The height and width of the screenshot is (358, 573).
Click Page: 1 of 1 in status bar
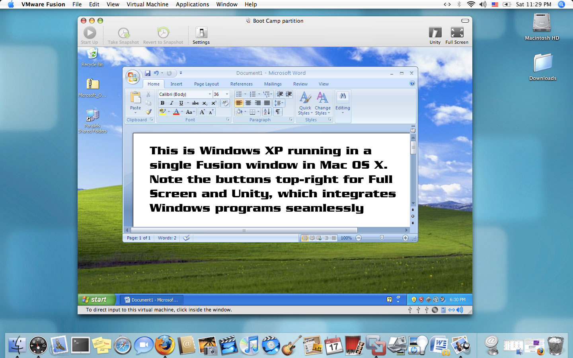(x=138, y=238)
